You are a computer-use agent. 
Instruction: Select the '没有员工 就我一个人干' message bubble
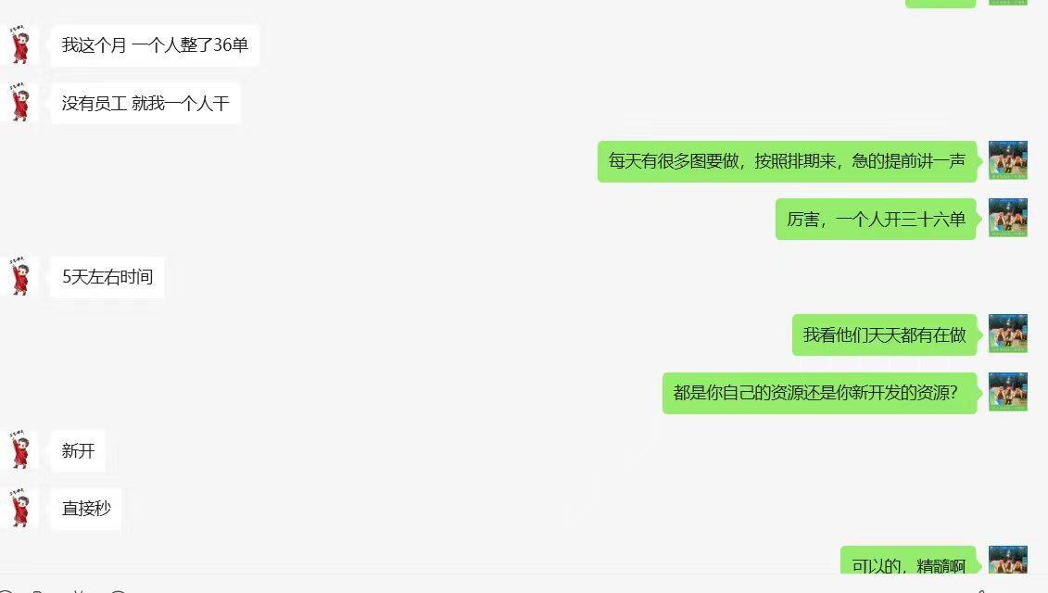click(x=145, y=103)
